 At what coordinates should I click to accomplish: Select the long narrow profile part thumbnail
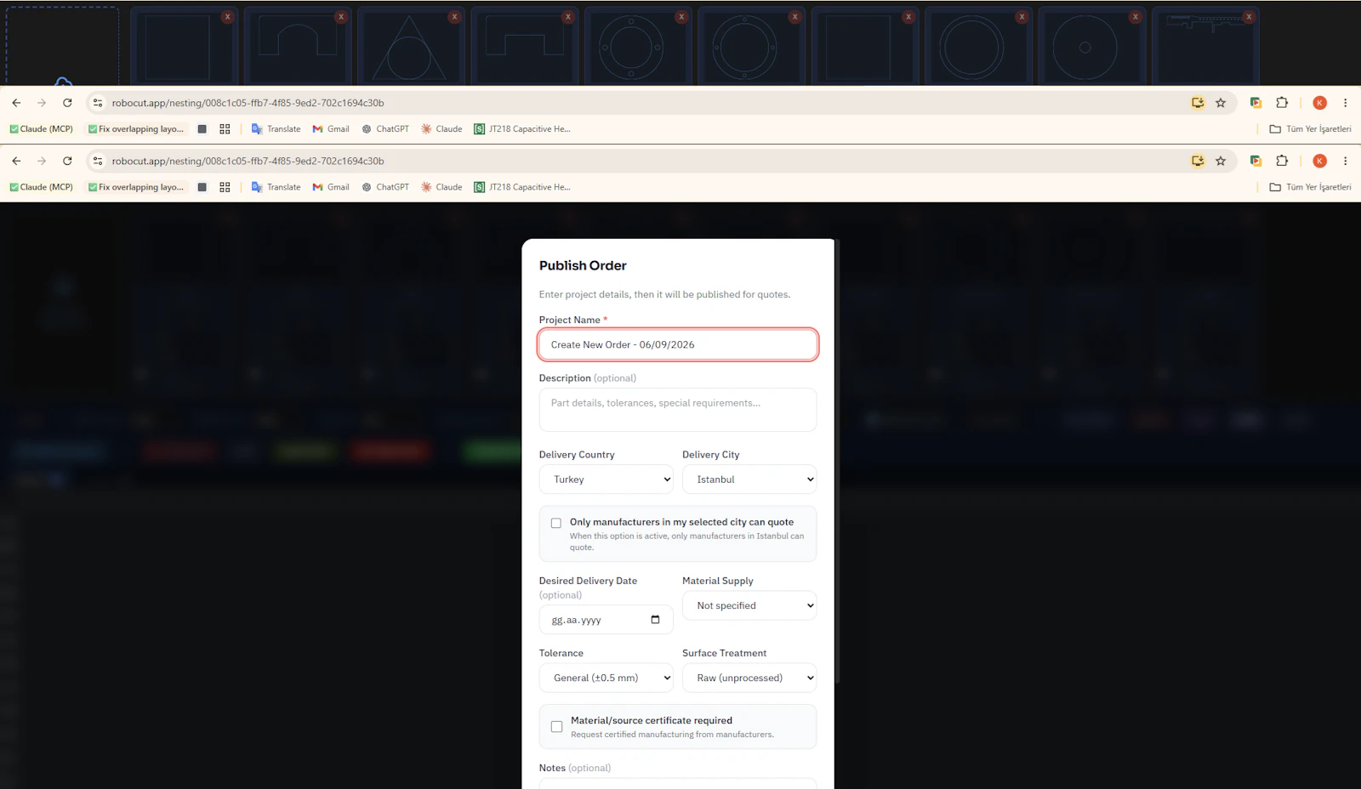[x=1205, y=48]
